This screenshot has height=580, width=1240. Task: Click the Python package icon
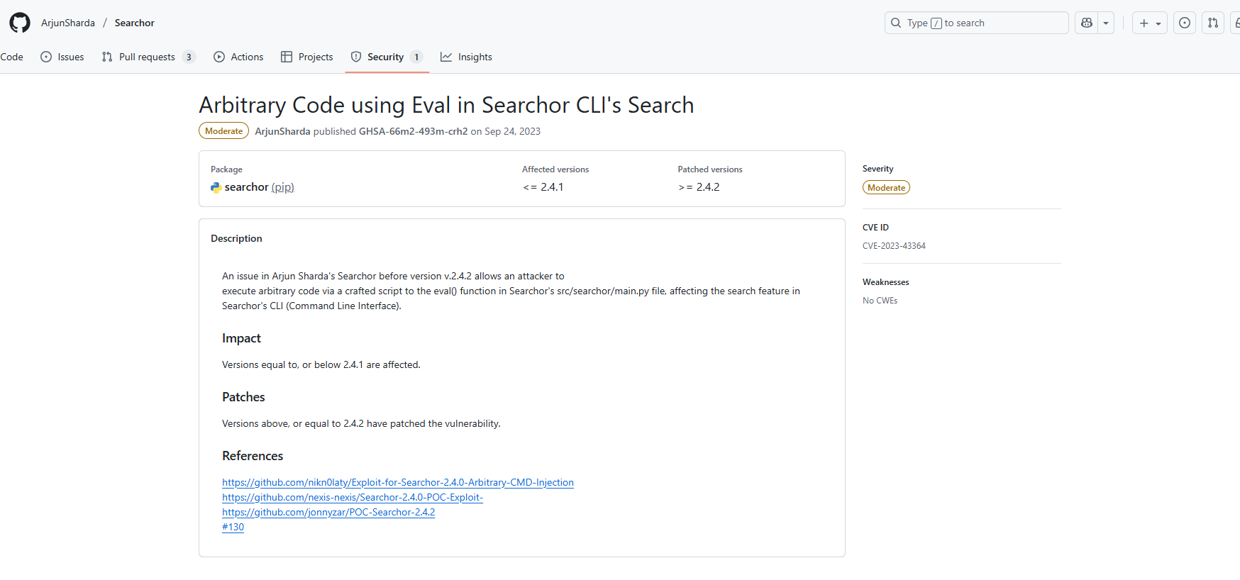216,187
